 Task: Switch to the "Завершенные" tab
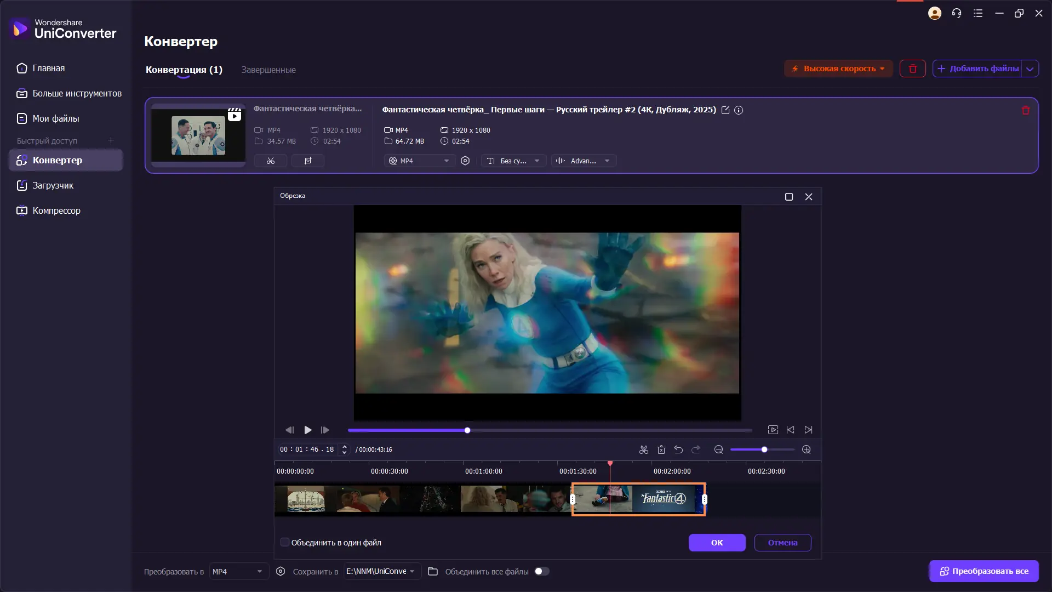tap(268, 70)
